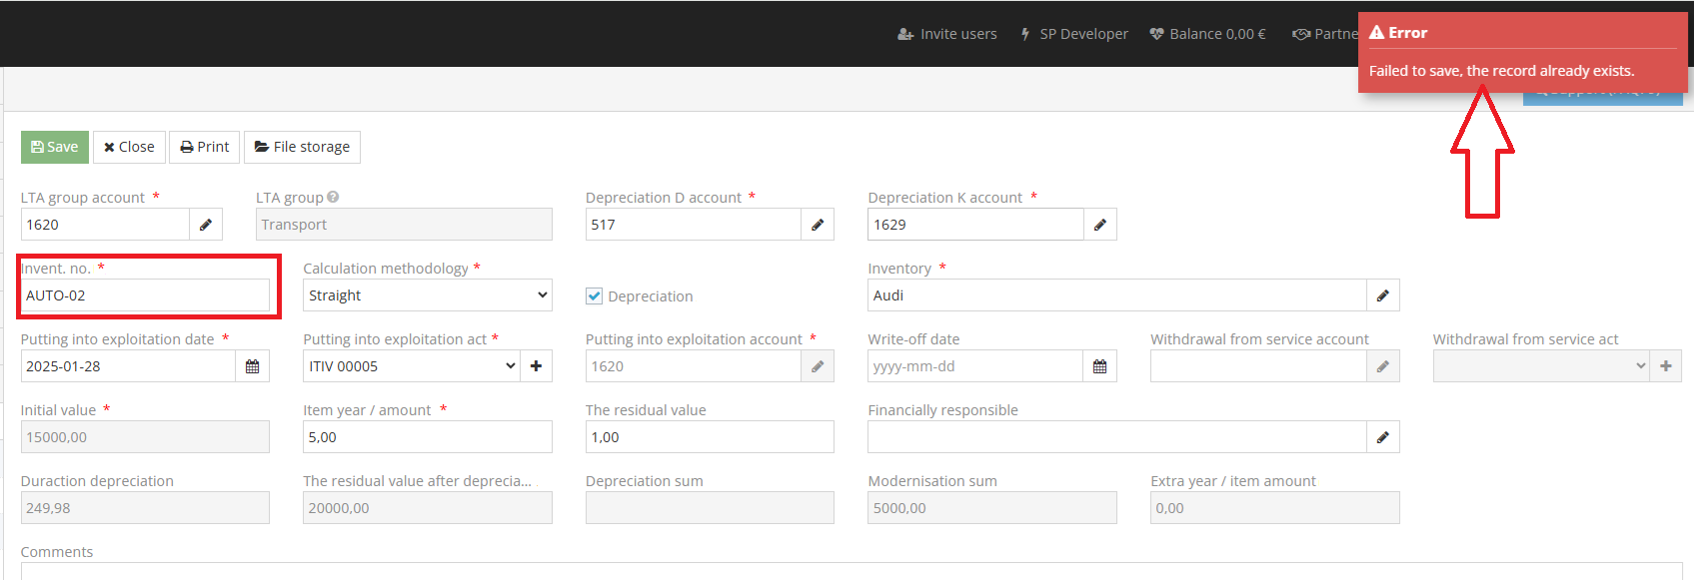Click the Item year / amount field
1694x580 pixels.
click(x=428, y=437)
